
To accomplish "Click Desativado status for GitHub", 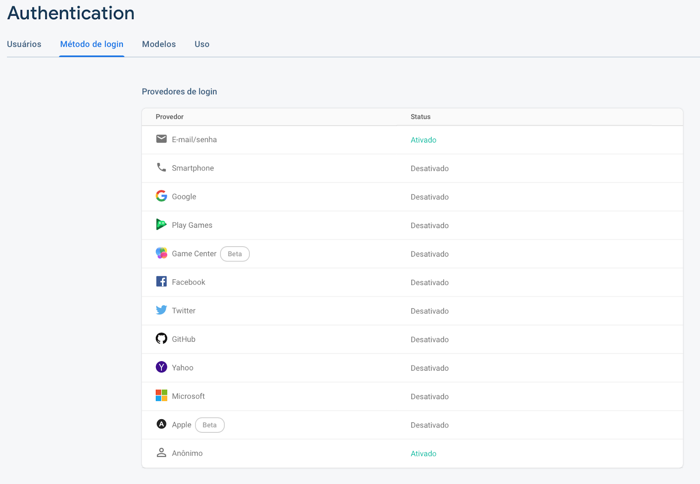I will [x=430, y=340].
